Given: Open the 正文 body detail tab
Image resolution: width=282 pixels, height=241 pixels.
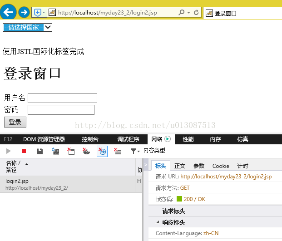Looking at the screenshot, I should click(x=180, y=166).
